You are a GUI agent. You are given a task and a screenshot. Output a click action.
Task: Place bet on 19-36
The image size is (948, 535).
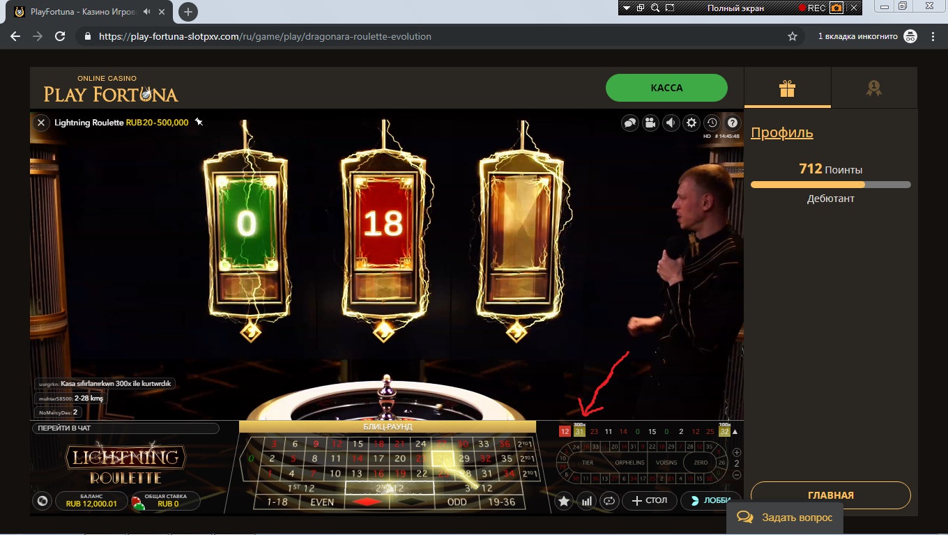(x=503, y=502)
